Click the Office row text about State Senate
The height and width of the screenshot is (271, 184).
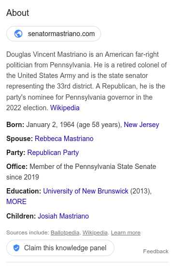click(81, 172)
